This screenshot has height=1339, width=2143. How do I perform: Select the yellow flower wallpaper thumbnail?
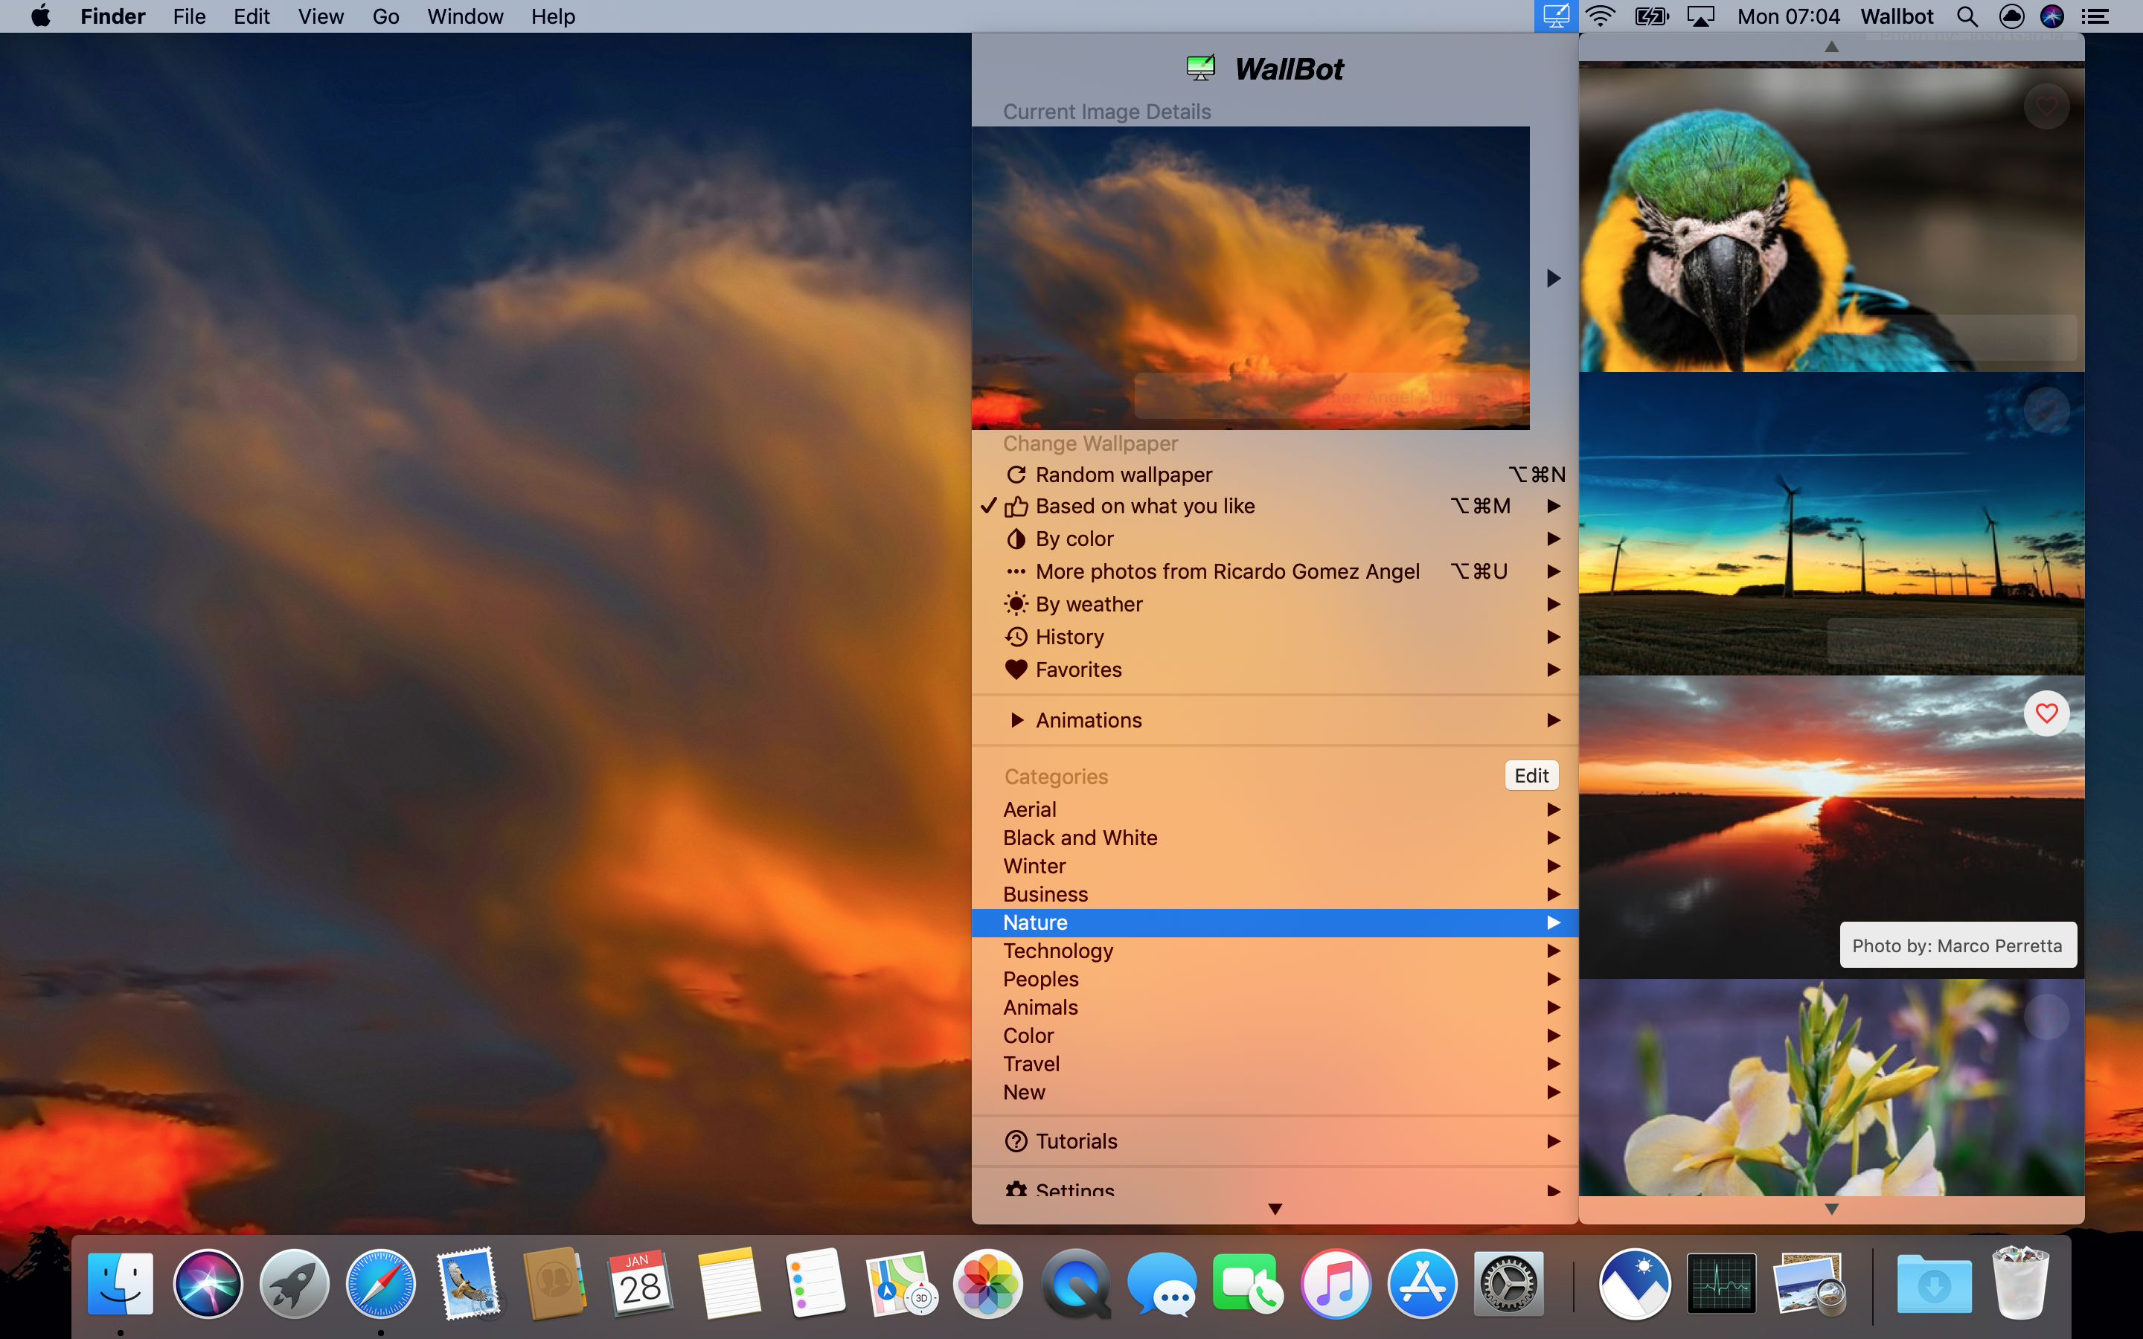click(x=1830, y=1088)
